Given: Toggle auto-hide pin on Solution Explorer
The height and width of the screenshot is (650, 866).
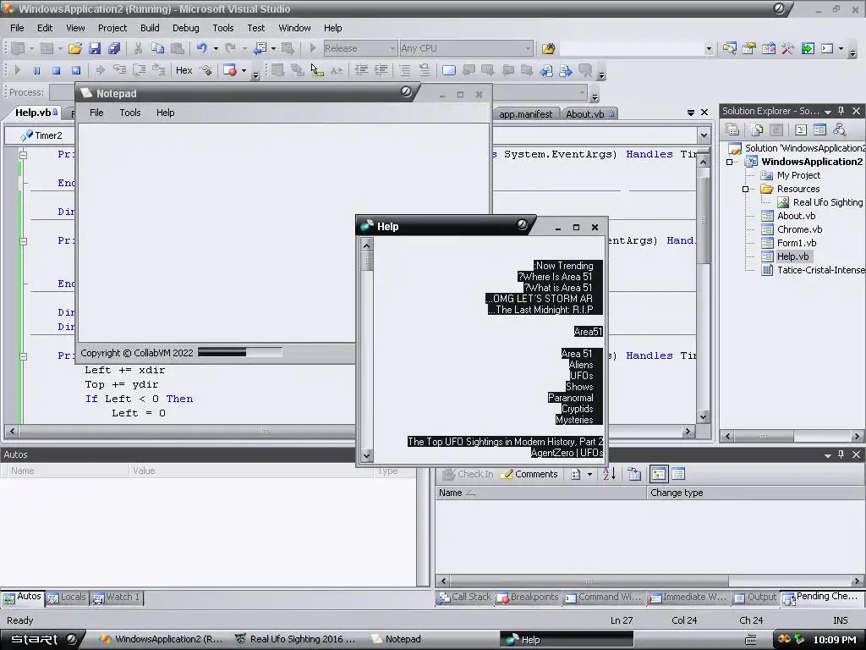Looking at the screenshot, I should [x=841, y=111].
